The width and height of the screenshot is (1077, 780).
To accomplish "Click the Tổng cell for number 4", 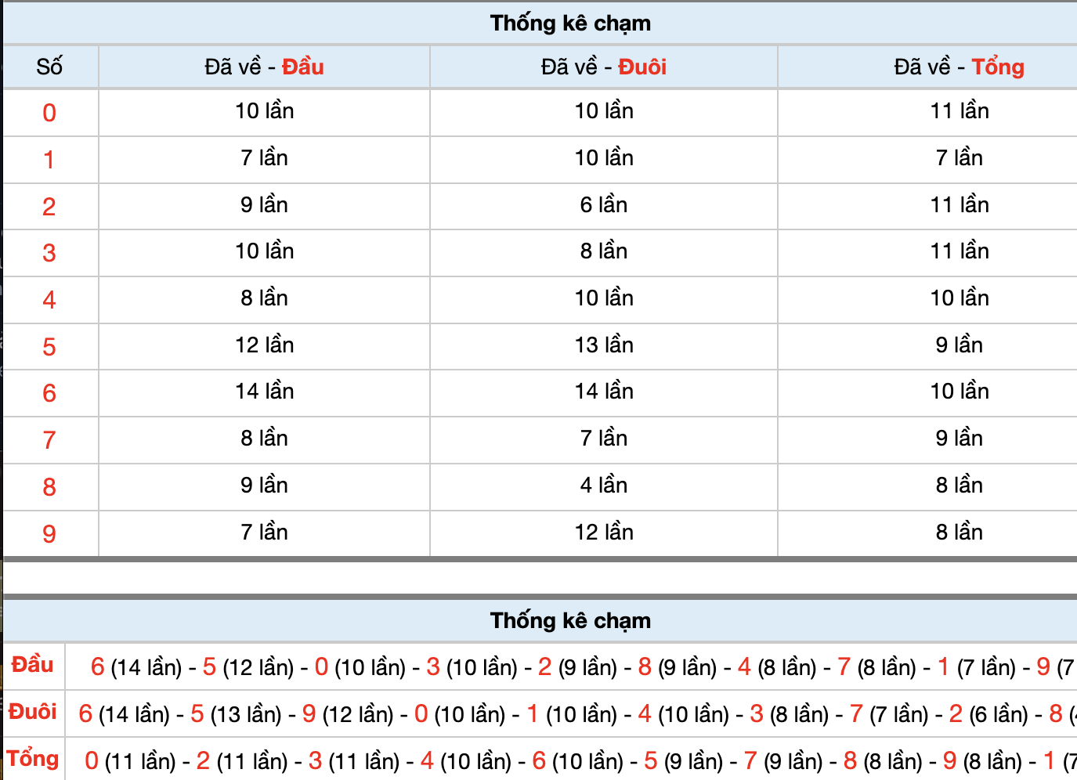I will [x=959, y=298].
